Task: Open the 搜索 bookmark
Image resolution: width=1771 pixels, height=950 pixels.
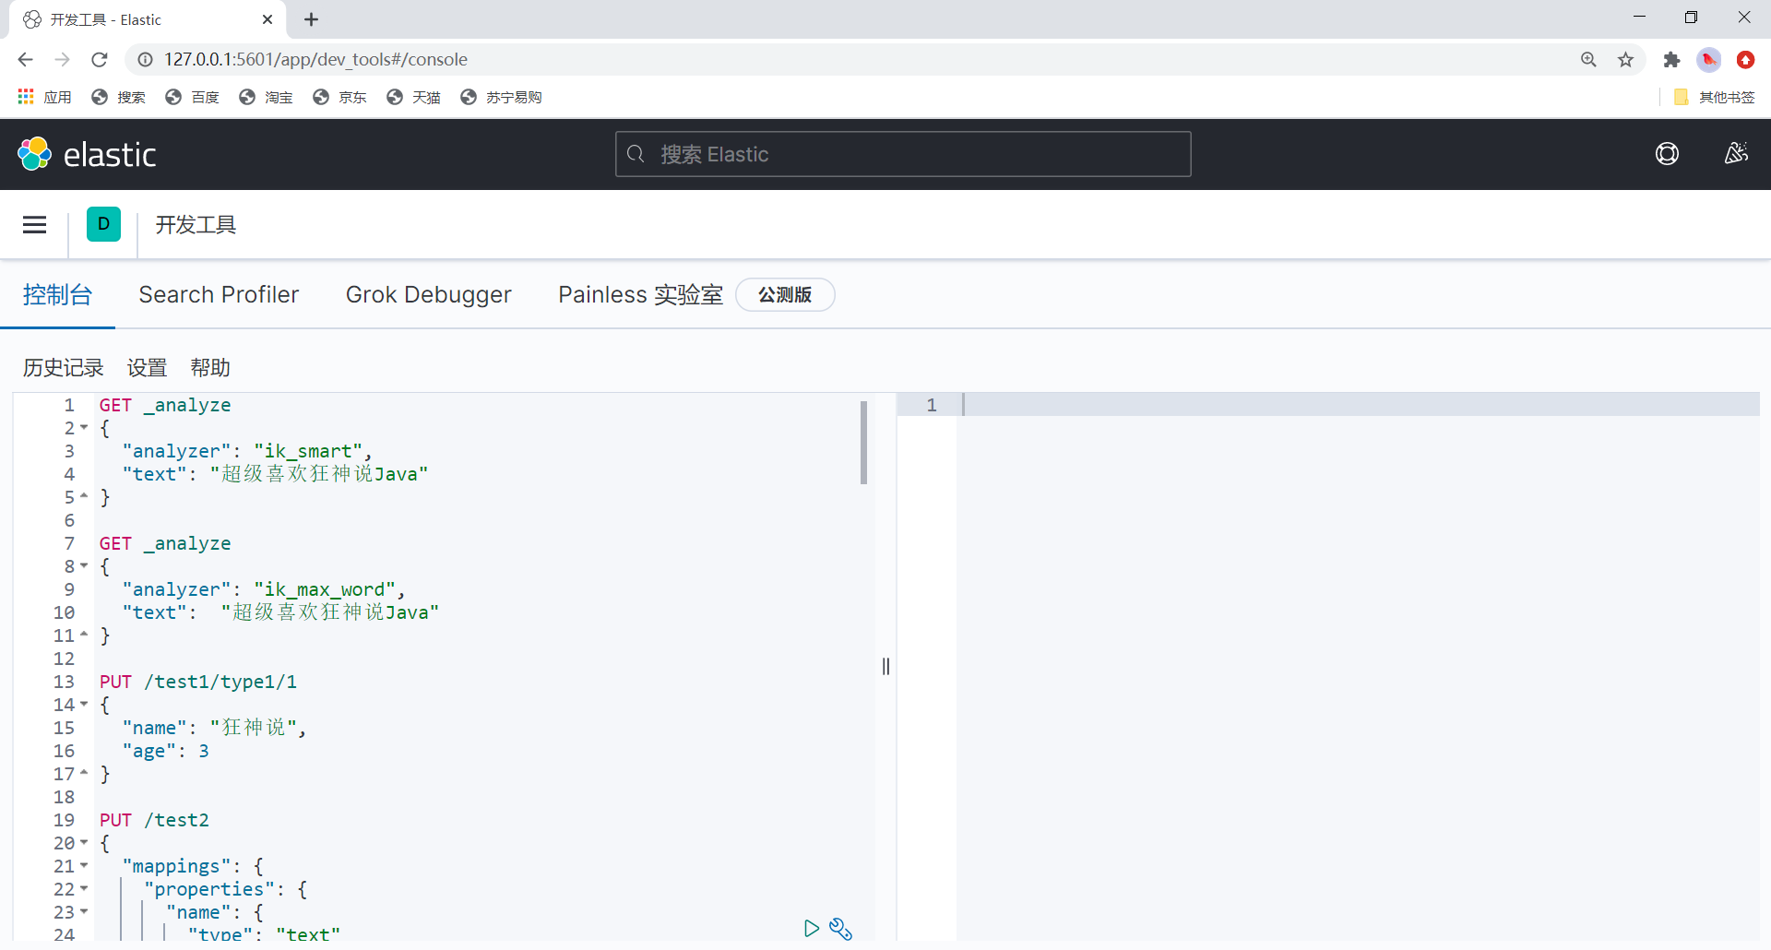Action: (118, 97)
